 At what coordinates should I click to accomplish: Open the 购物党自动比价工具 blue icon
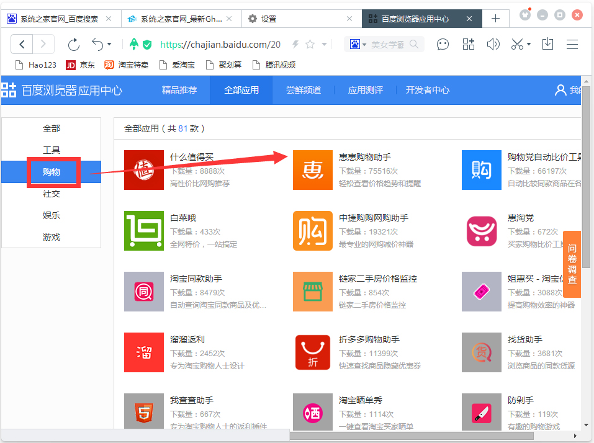pos(482,170)
